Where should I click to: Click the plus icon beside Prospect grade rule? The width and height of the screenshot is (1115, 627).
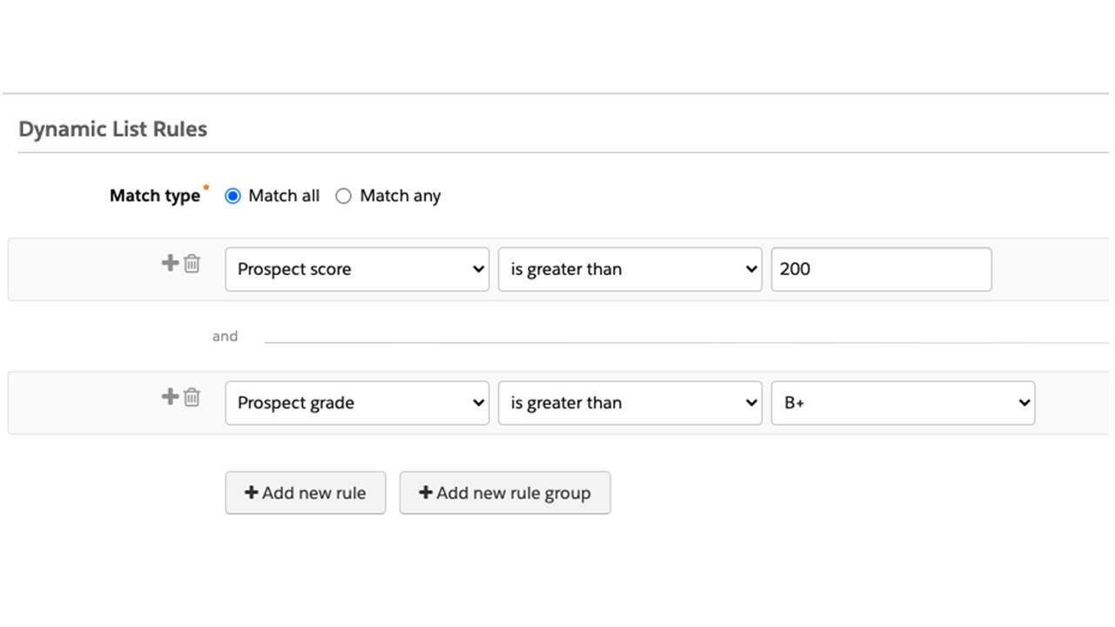[170, 397]
